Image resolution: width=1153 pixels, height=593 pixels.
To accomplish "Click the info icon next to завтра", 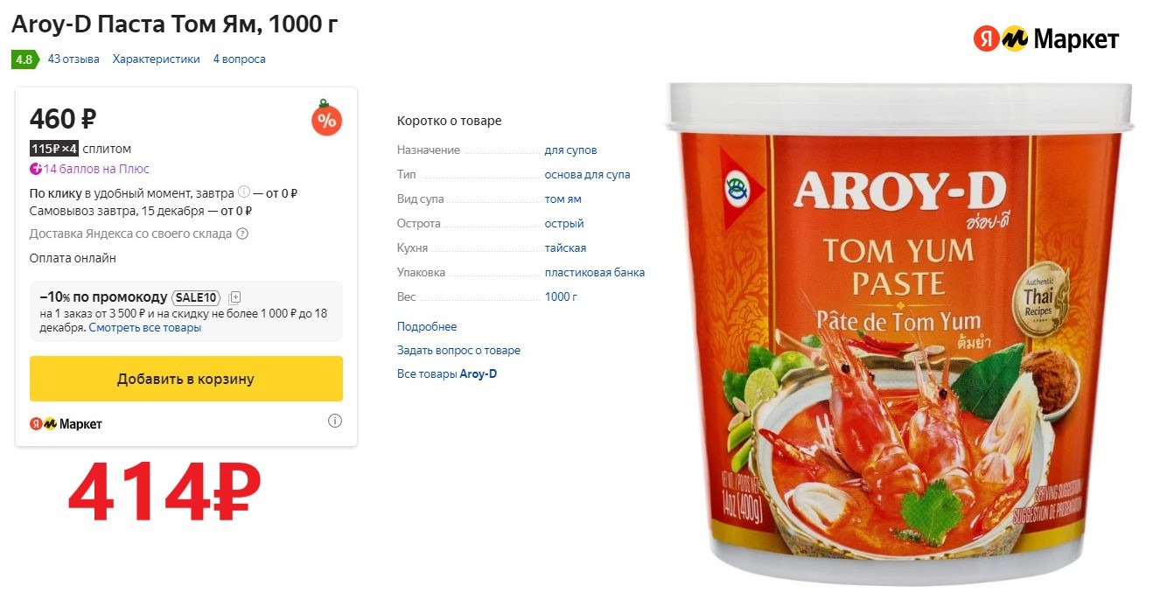I will (x=244, y=192).
